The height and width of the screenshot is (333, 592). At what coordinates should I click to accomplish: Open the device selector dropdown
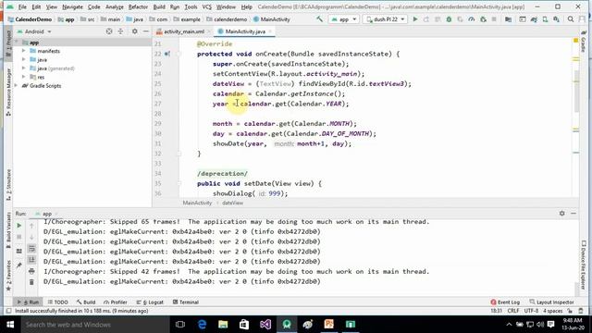[x=385, y=19]
